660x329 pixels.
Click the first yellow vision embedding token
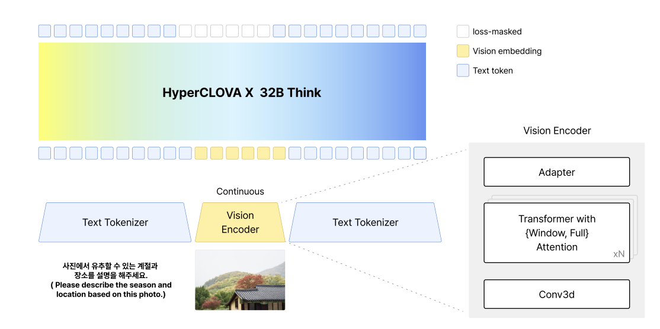pyautogui.click(x=201, y=153)
